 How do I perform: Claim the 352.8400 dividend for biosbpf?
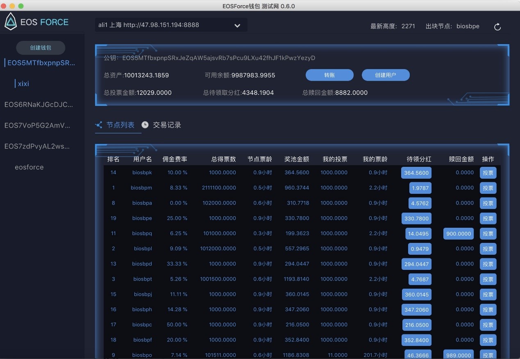click(x=416, y=340)
